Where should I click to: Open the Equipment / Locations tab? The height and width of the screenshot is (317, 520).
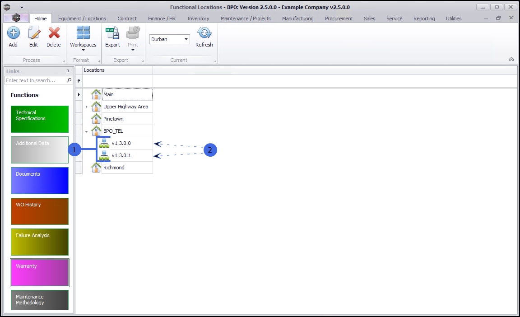coord(82,19)
